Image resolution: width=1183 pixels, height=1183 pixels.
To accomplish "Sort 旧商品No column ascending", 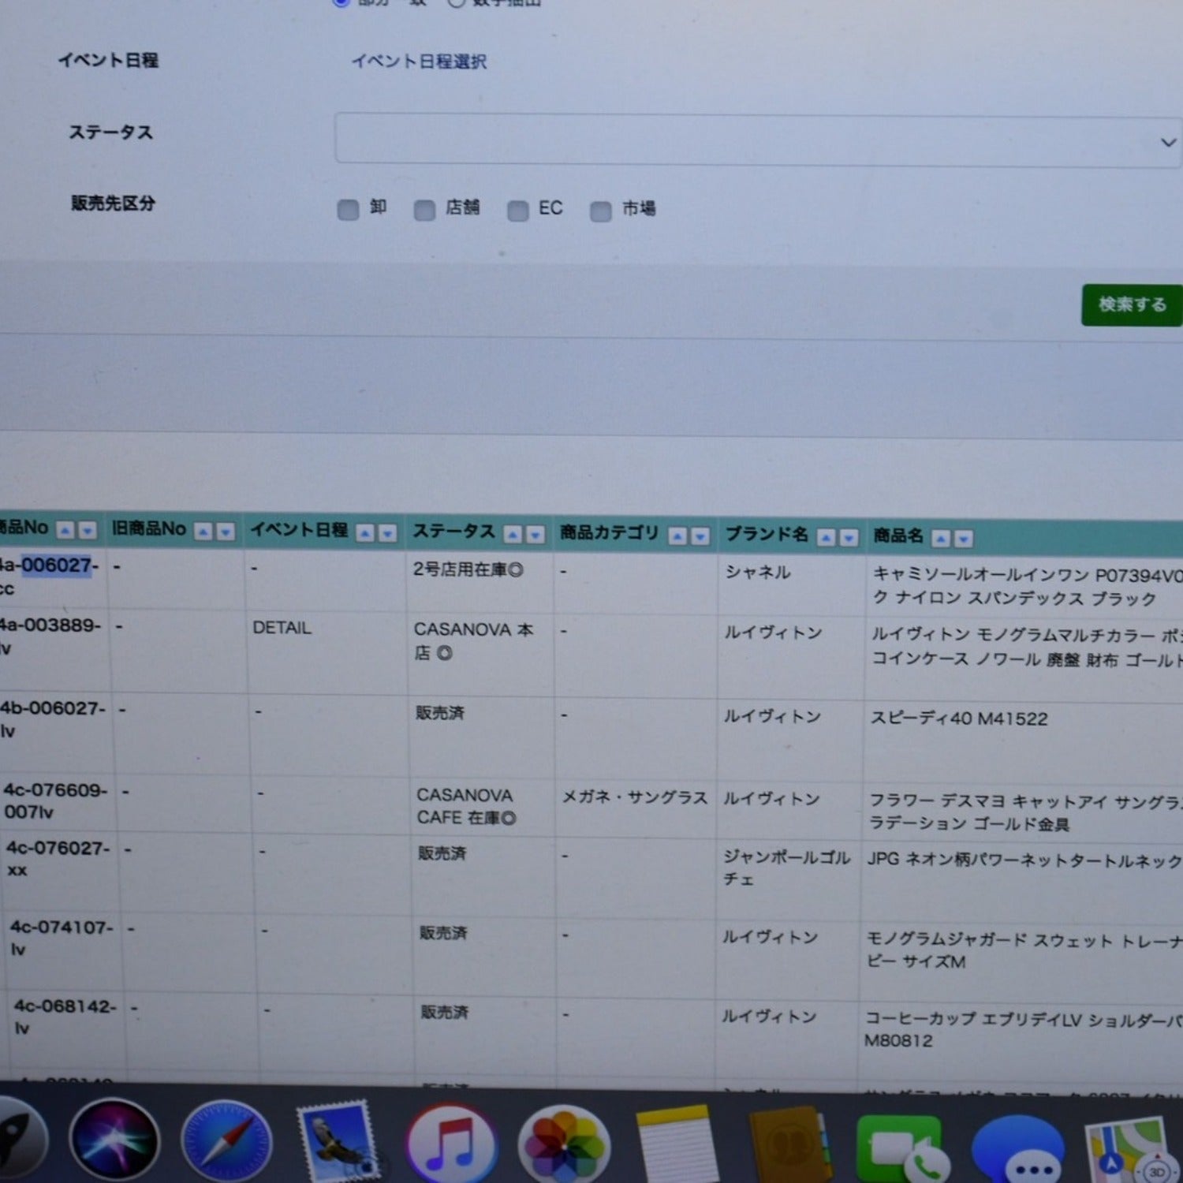I will pos(203,532).
